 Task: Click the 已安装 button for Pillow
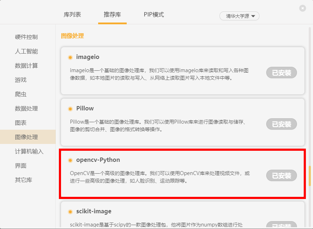pyautogui.click(x=282, y=124)
